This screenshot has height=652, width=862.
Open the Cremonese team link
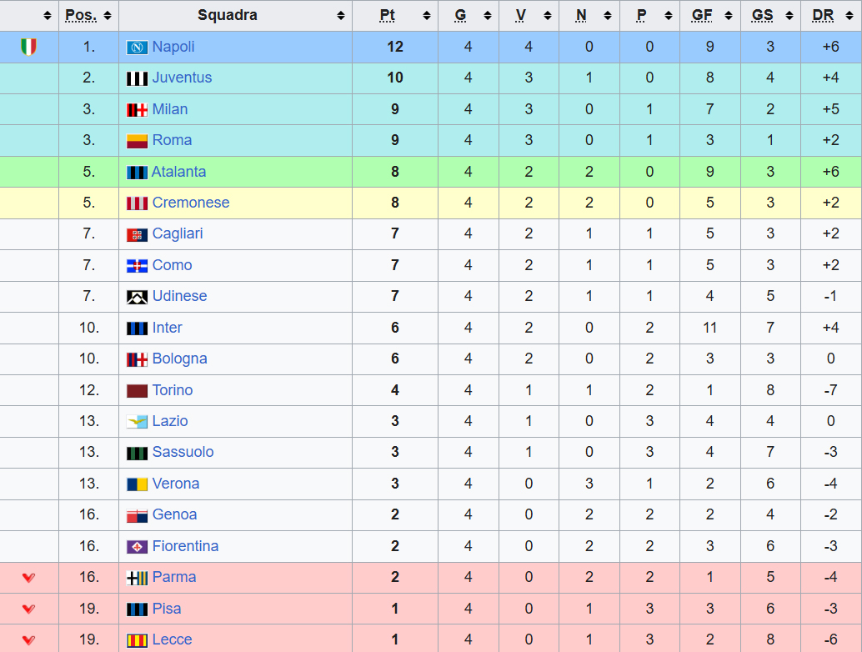coord(190,203)
